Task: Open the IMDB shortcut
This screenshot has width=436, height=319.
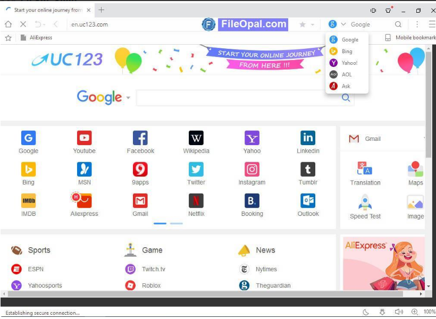Action: pyautogui.click(x=28, y=205)
